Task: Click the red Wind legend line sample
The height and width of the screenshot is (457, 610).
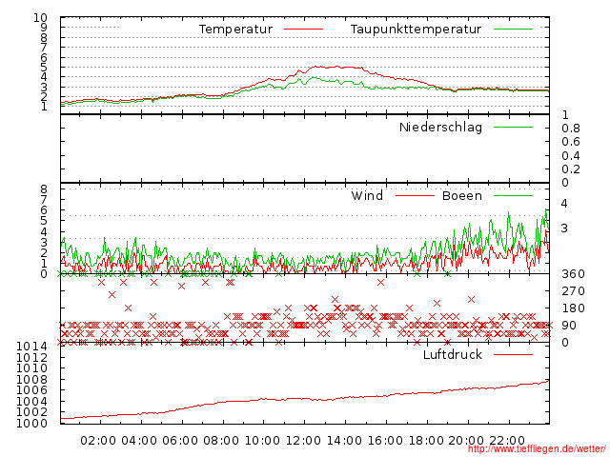Action: [x=415, y=195]
